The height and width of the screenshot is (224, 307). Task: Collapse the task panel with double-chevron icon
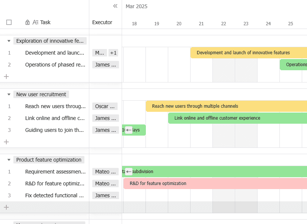[x=115, y=6]
